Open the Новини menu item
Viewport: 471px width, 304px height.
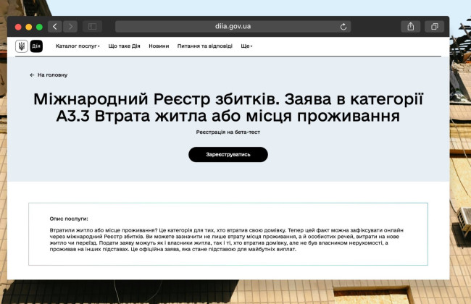tap(159, 46)
